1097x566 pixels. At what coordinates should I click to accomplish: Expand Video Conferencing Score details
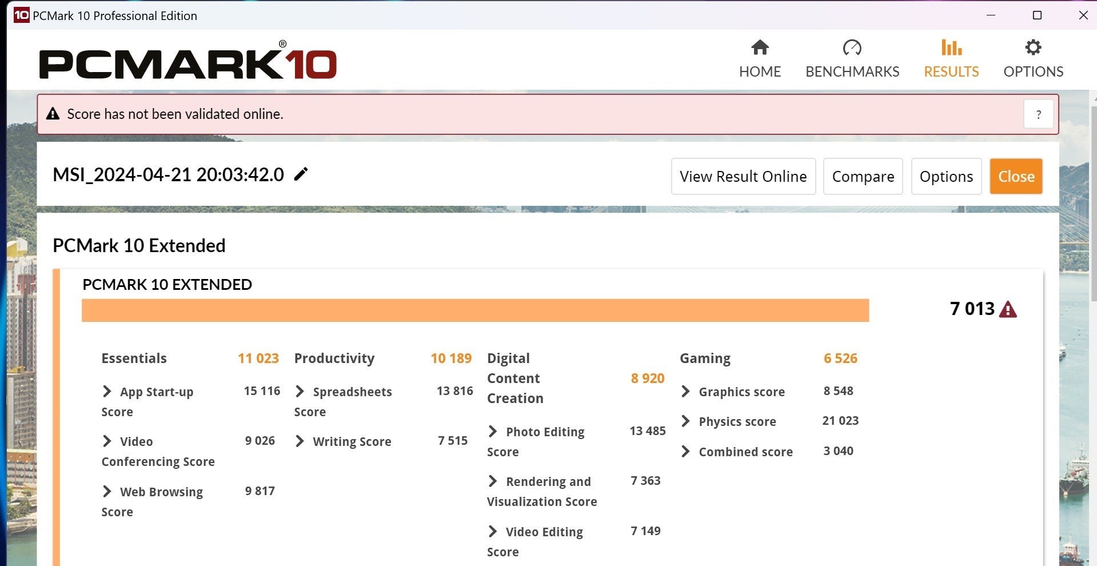(107, 441)
